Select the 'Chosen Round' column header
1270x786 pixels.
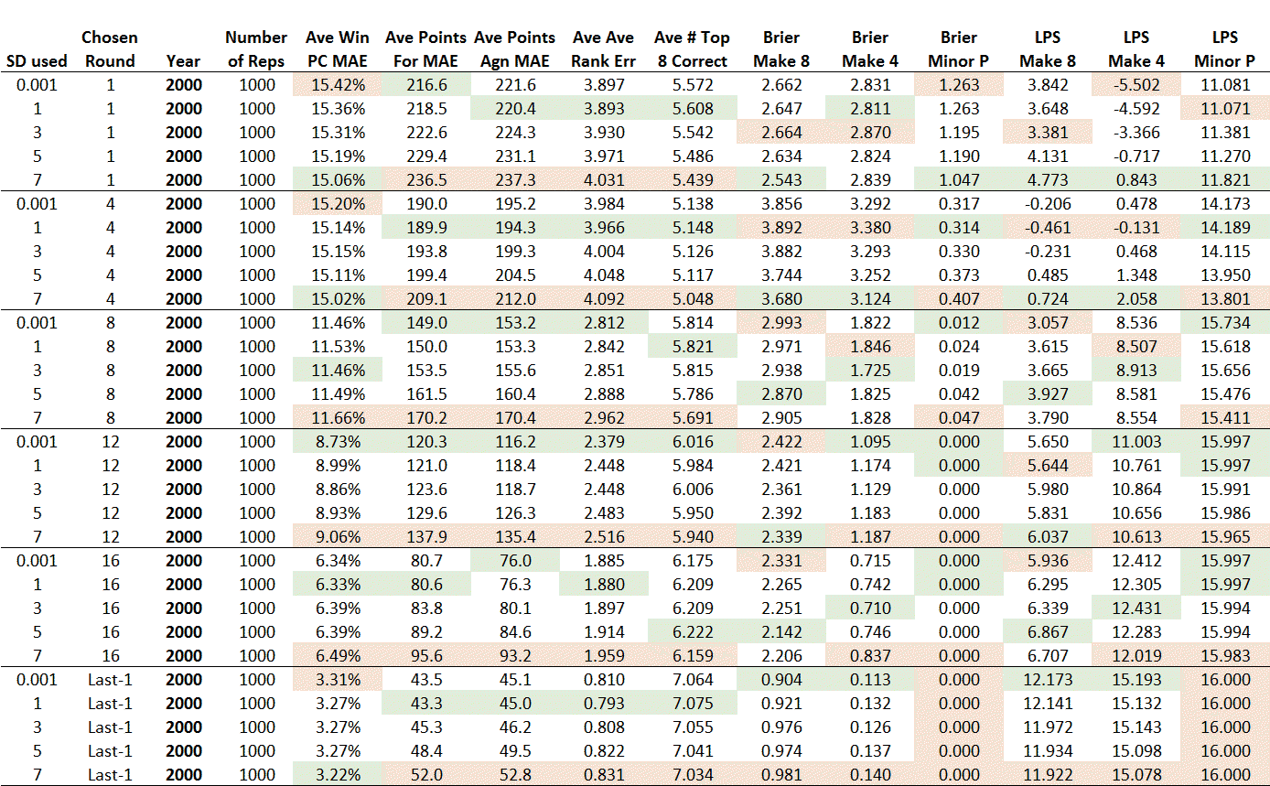(110, 49)
